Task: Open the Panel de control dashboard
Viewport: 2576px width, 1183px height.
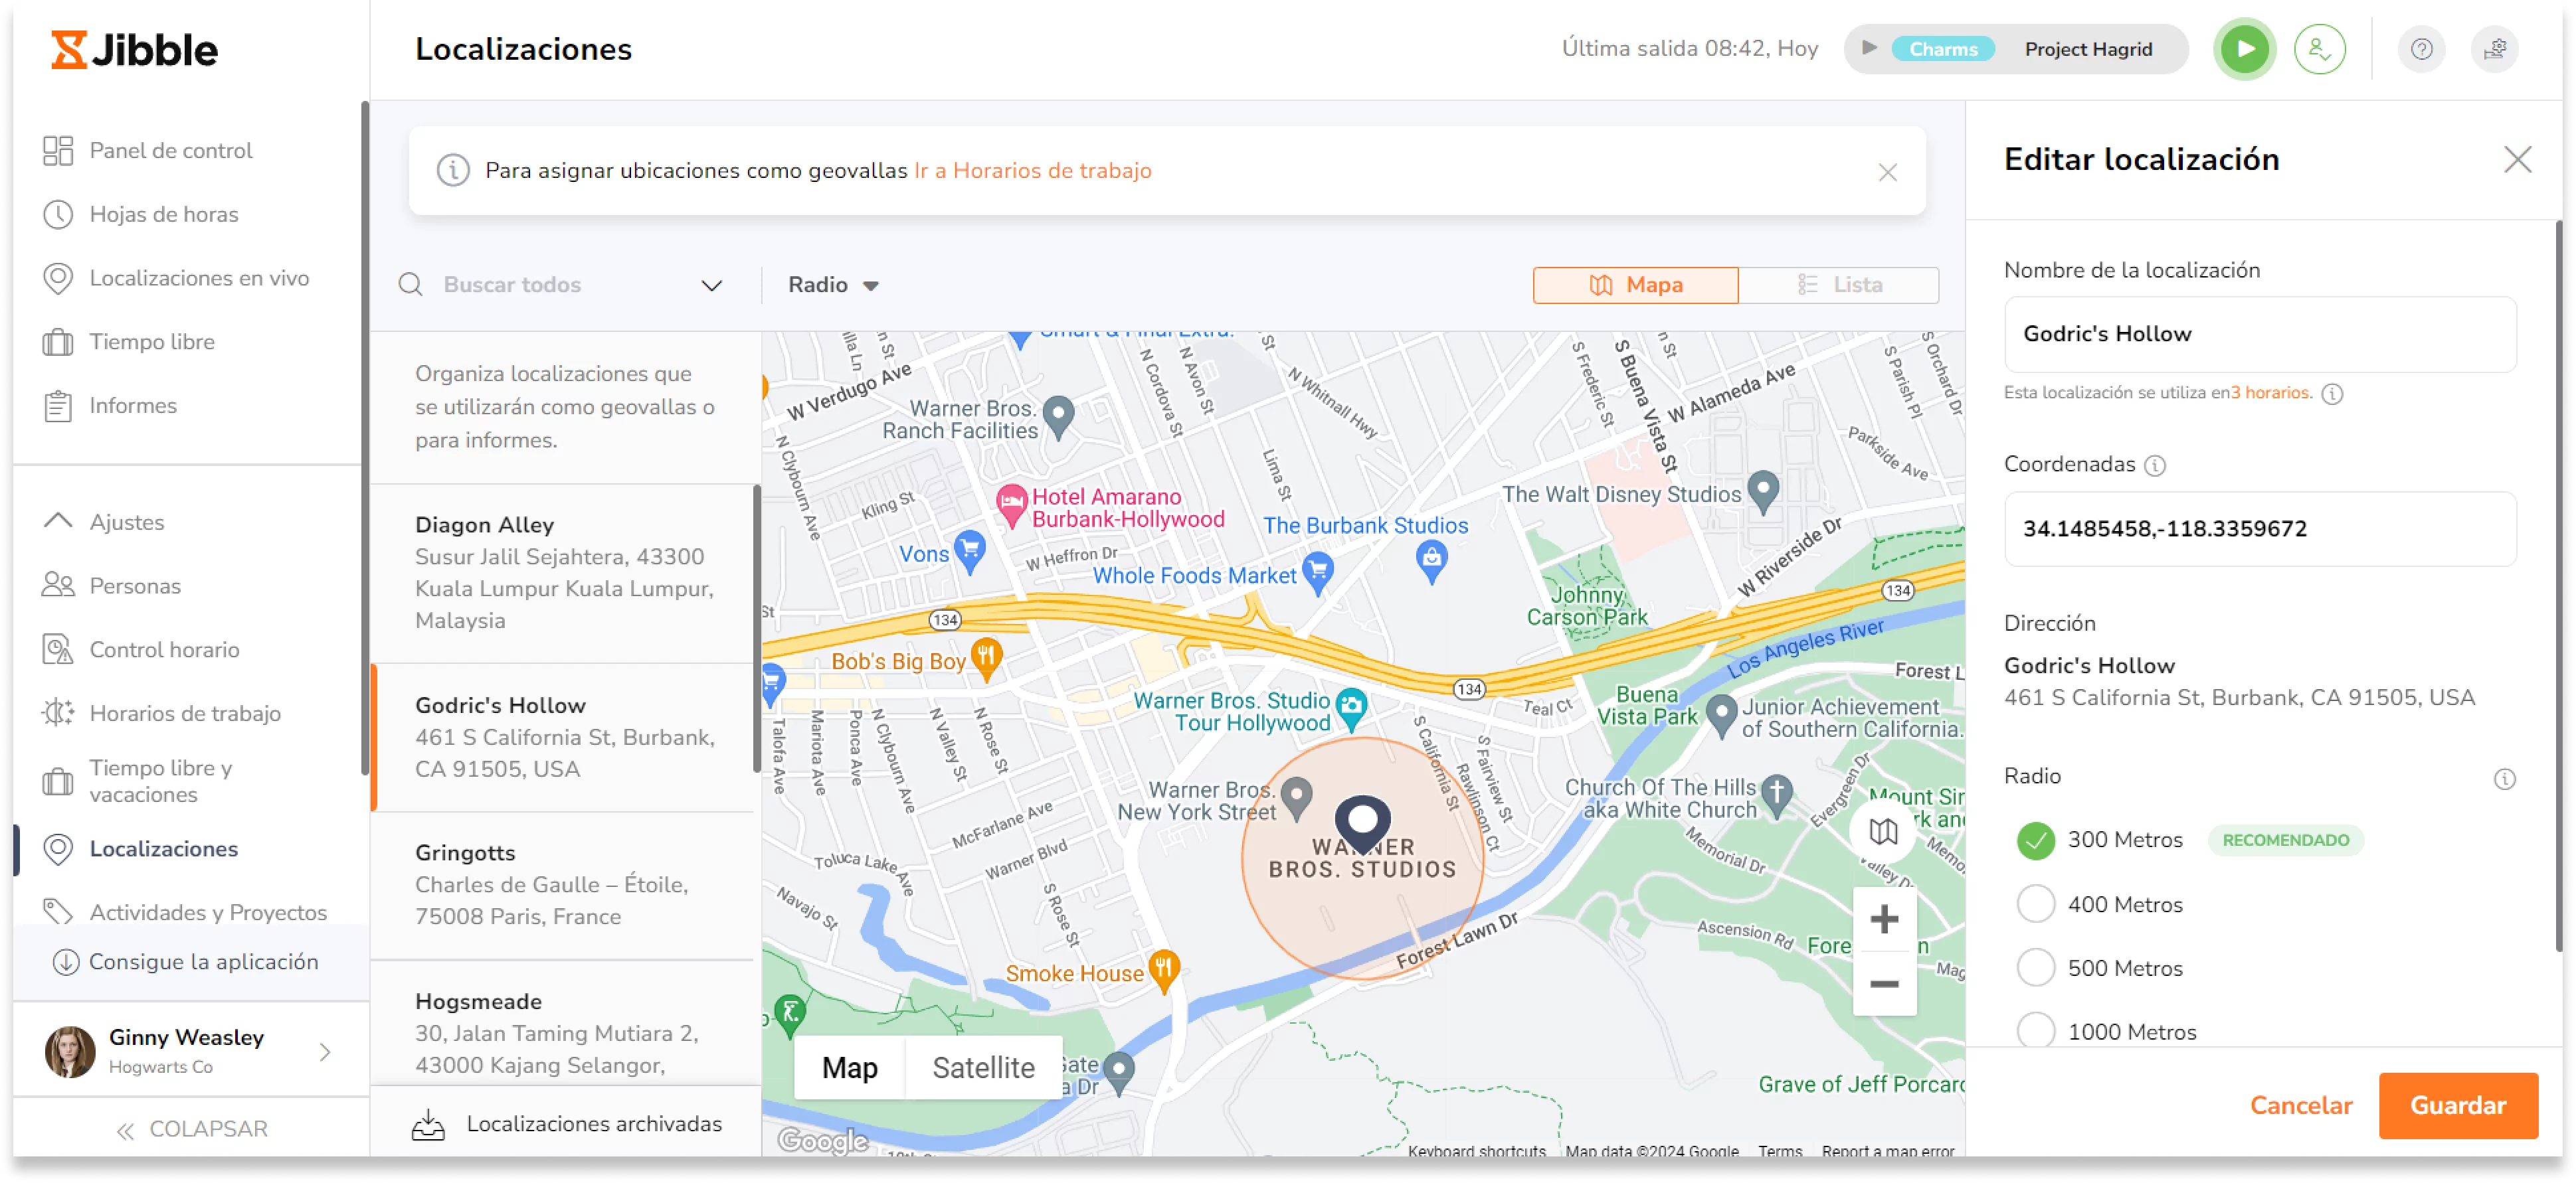Action: pyautogui.click(x=170, y=150)
